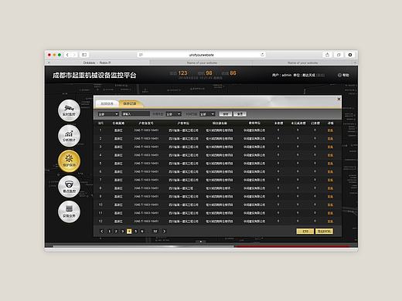Expand the second filter dropdown in filter bar
Screen dimensions: 402x301
click(173, 114)
